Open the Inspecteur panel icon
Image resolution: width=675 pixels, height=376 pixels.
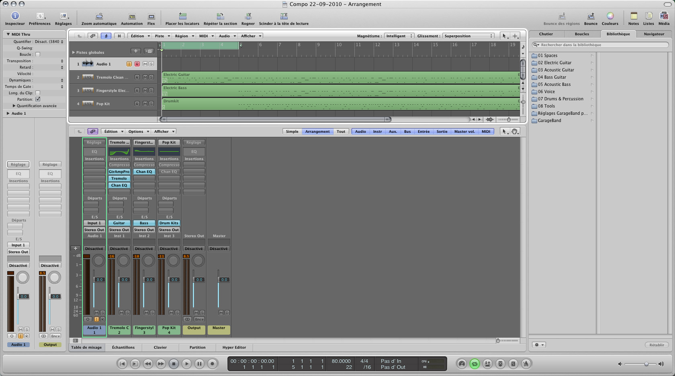15,16
